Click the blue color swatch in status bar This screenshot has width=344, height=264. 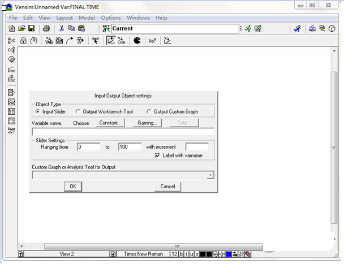[x=229, y=254]
